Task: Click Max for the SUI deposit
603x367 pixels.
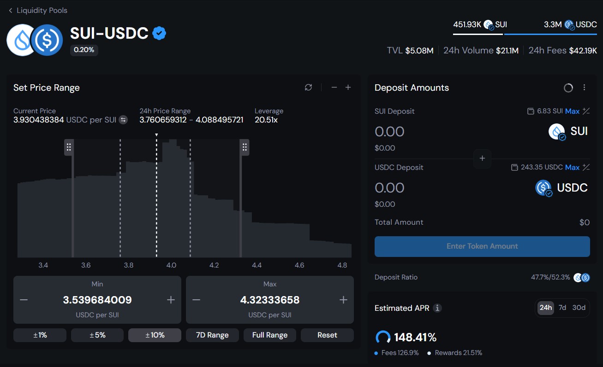Action: point(572,111)
